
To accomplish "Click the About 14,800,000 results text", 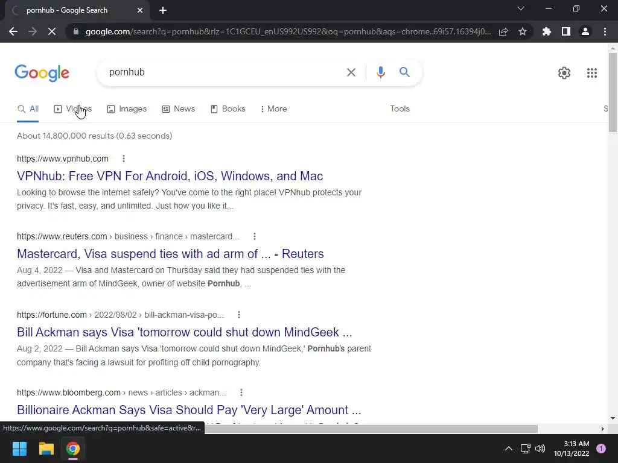I will (x=95, y=136).
